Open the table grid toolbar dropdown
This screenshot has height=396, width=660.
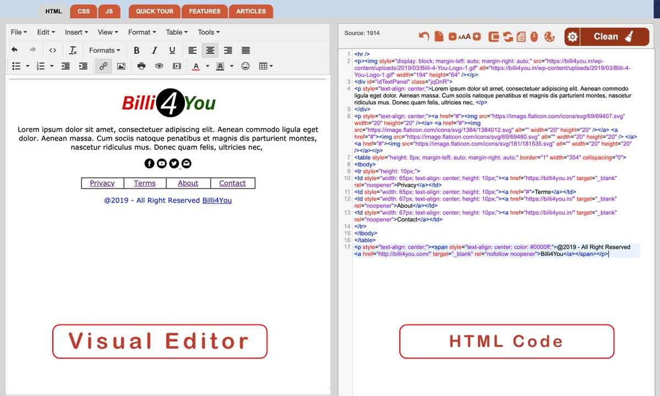266,66
